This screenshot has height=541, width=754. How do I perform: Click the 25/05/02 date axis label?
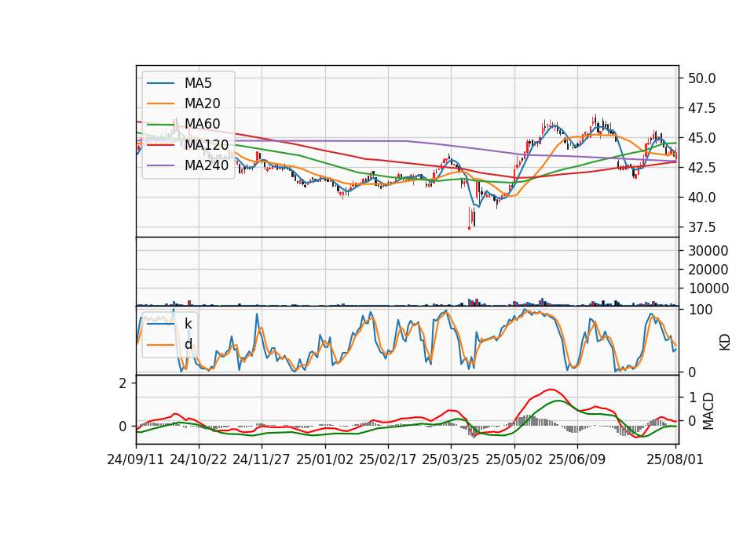[x=514, y=459]
